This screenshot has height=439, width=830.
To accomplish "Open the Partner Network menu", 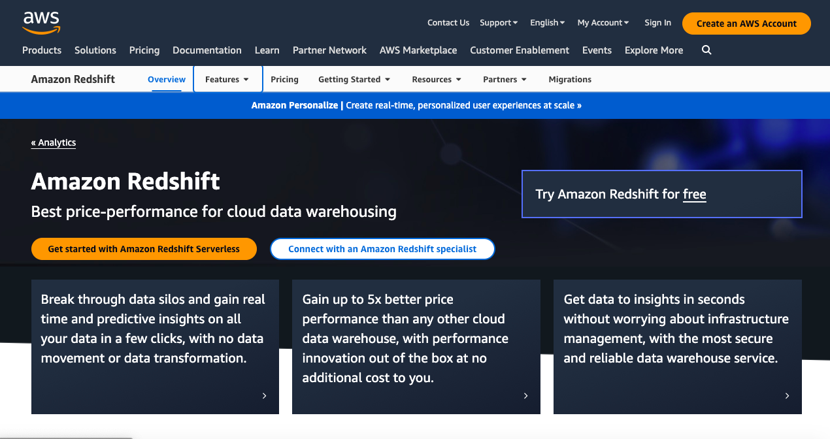I will [330, 50].
